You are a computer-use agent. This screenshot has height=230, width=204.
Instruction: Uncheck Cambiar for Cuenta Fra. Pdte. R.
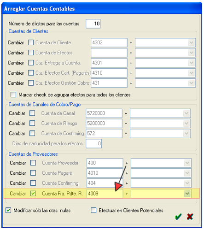[x=33, y=194]
